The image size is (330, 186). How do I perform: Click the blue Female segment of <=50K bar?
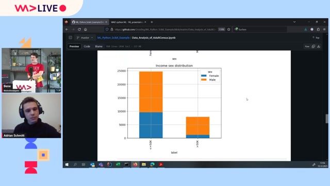[151, 125]
